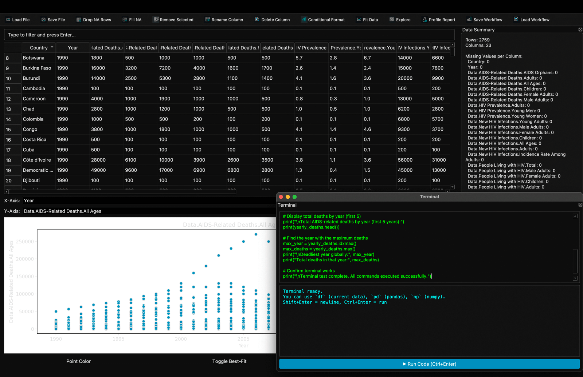This screenshot has height=377, width=583.
Task: Open the Point Color picker
Action: (x=78, y=361)
